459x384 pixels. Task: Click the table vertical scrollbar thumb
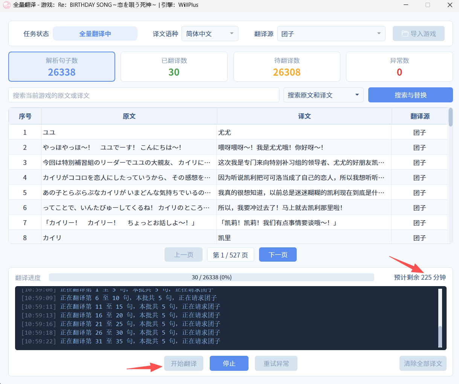[x=451, y=117]
